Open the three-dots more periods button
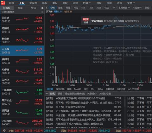The image size is (152, 133). (114, 8)
